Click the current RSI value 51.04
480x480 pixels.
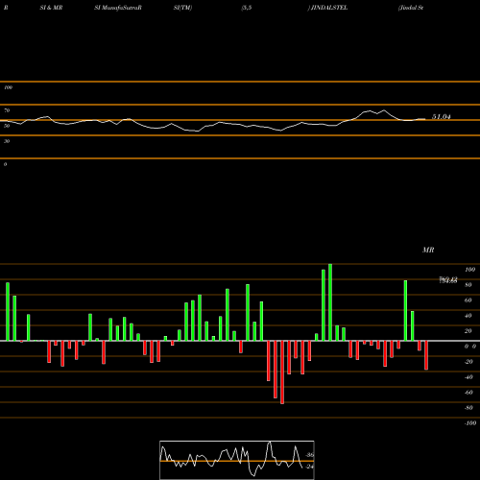click(x=442, y=117)
